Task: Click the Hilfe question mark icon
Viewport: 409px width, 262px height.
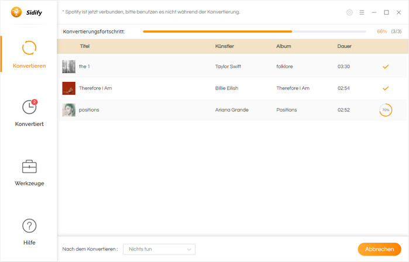Action: click(29, 226)
